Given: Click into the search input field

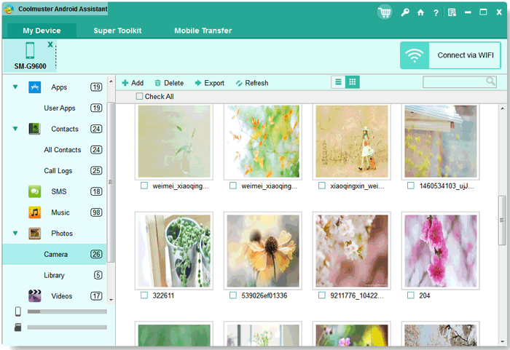Looking at the screenshot, I should (455, 82).
